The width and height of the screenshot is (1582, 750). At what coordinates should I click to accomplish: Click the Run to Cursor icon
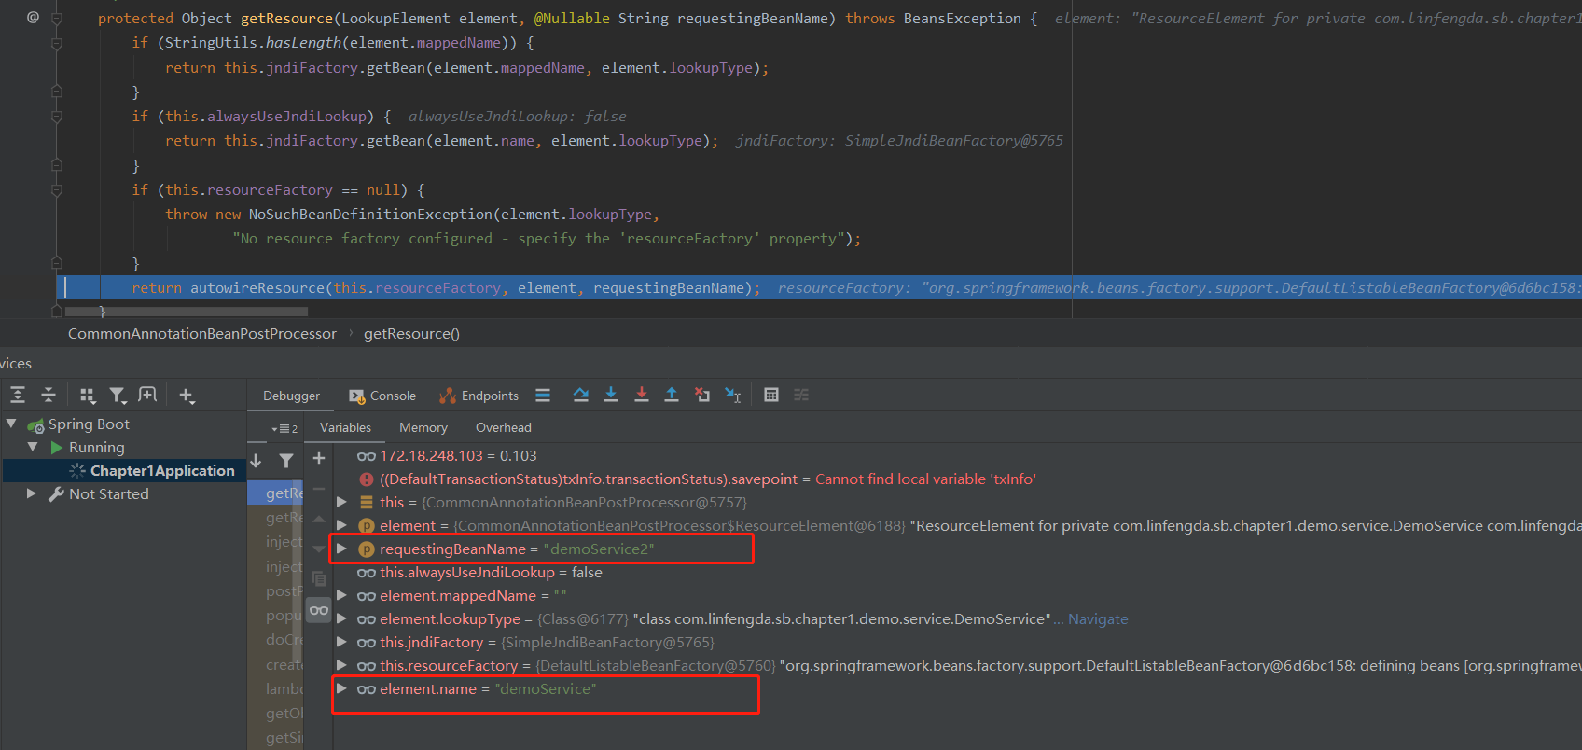click(733, 396)
